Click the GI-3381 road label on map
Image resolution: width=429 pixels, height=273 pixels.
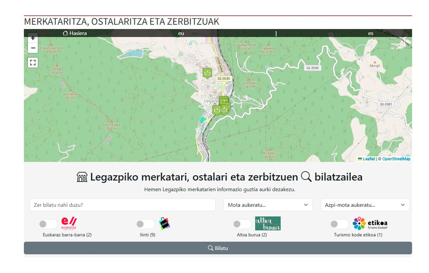pos(386,104)
